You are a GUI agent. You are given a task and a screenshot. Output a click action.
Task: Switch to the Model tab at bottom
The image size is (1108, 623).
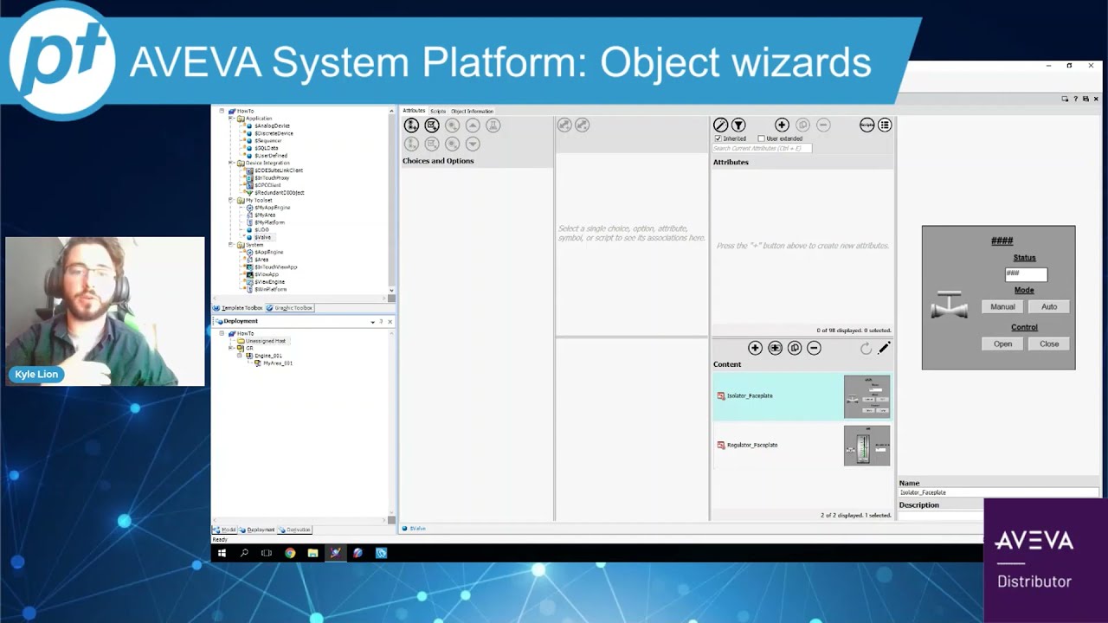coord(225,530)
